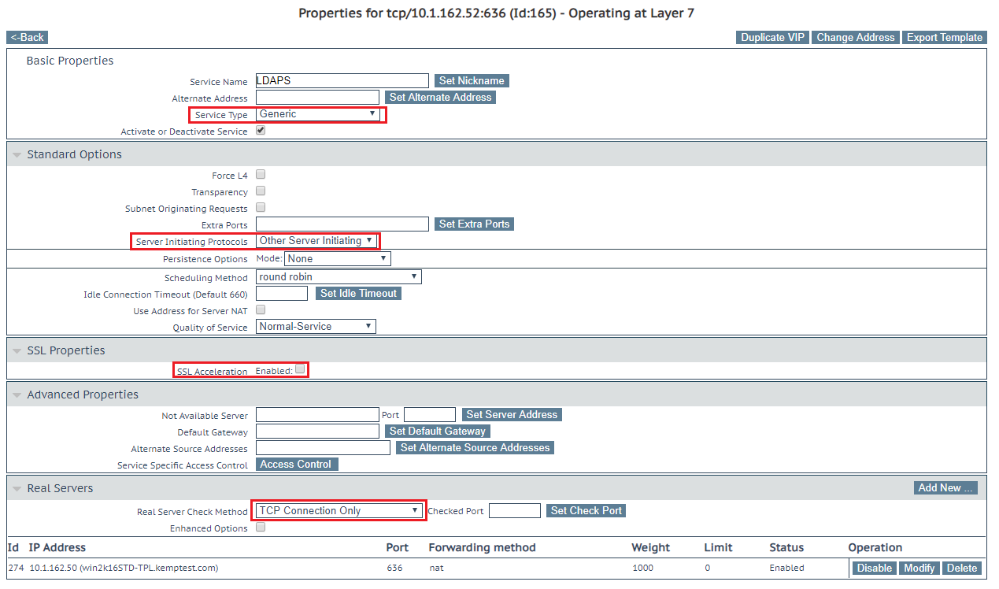Enable SSL Acceleration

click(300, 368)
